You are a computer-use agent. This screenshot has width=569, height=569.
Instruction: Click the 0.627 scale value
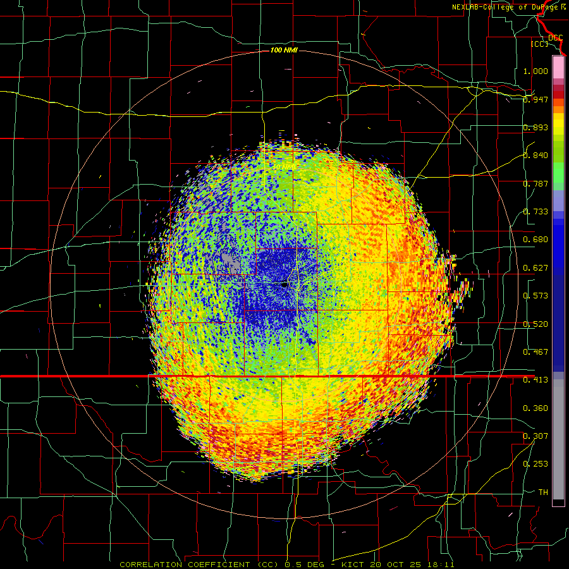[x=535, y=268]
